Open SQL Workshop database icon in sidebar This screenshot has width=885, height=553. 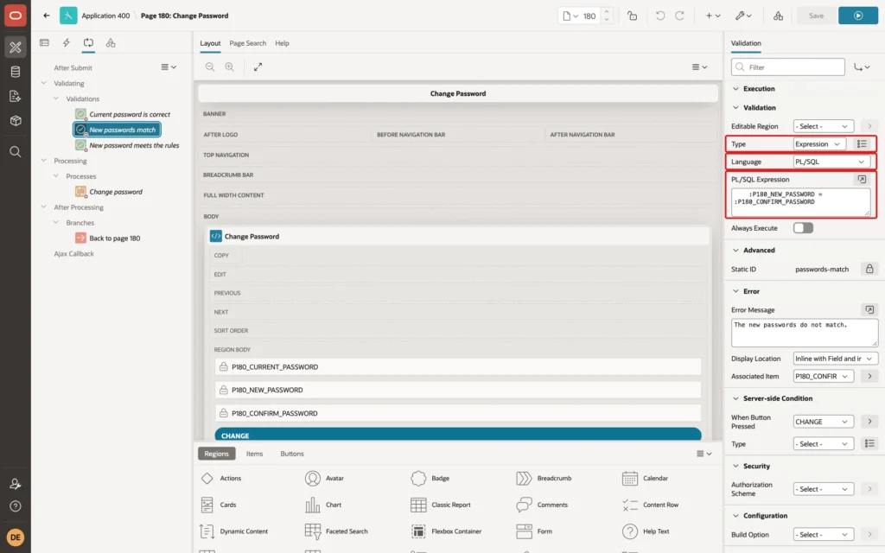click(x=16, y=72)
